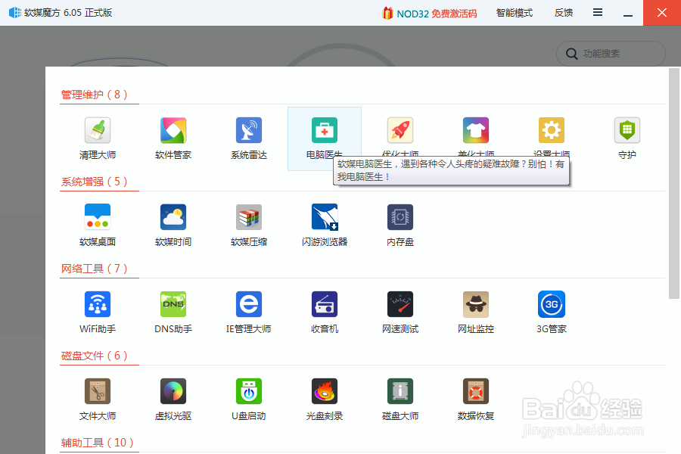Click the magnifier search icon
681x454 pixels.
coord(571,54)
